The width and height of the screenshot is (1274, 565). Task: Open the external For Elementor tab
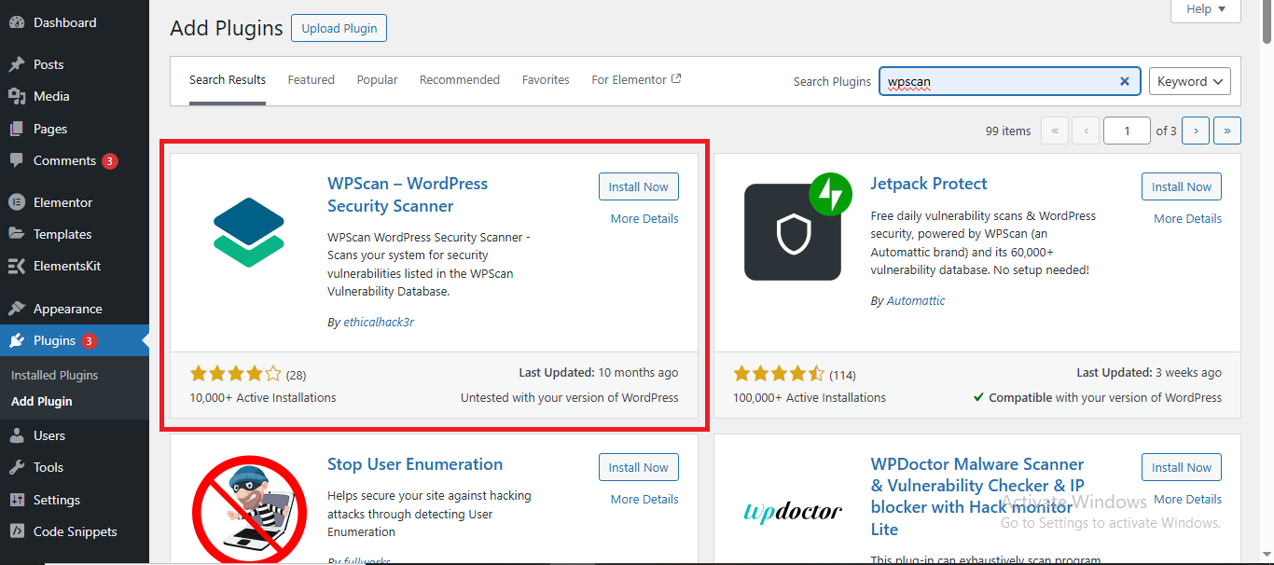click(636, 79)
